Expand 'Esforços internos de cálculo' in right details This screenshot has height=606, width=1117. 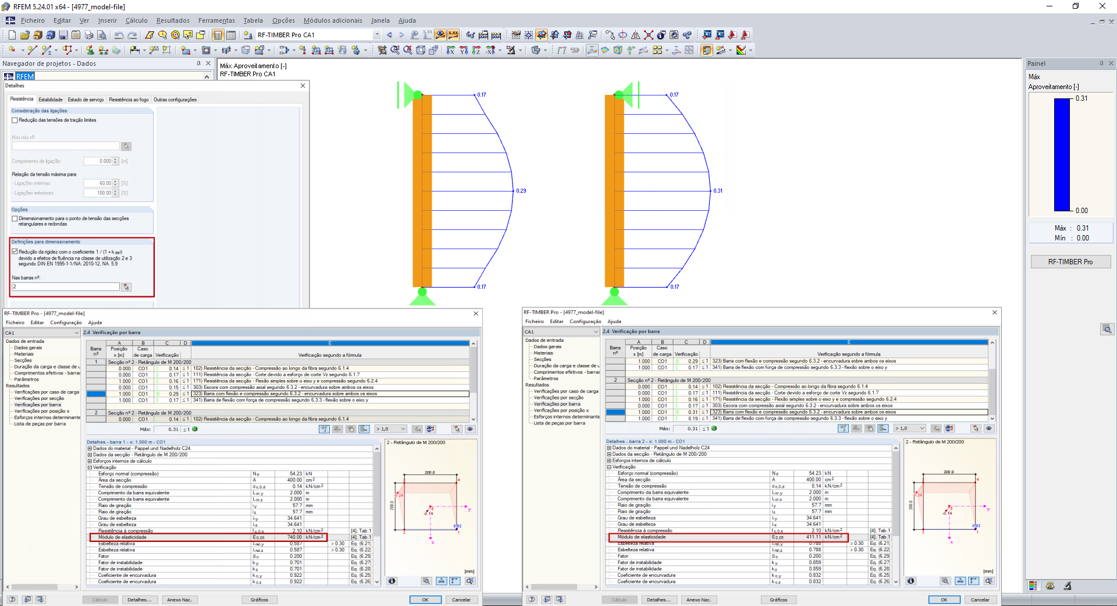coord(610,460)
